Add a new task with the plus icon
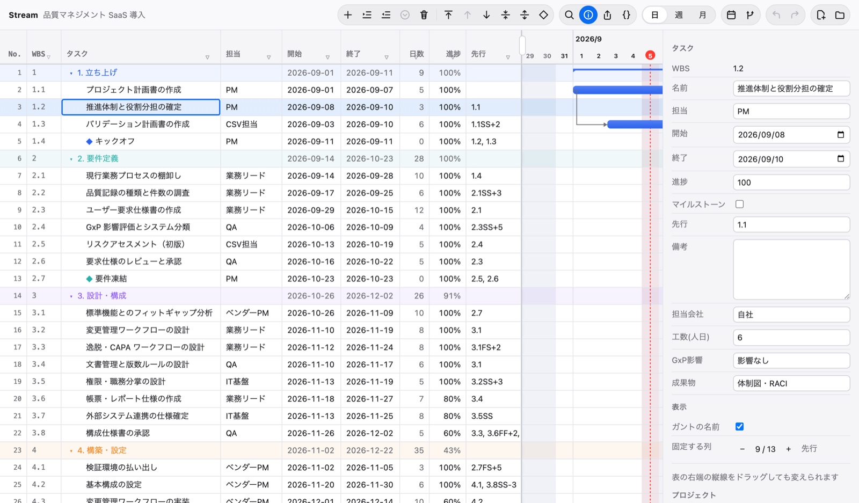 pos(348,15)
